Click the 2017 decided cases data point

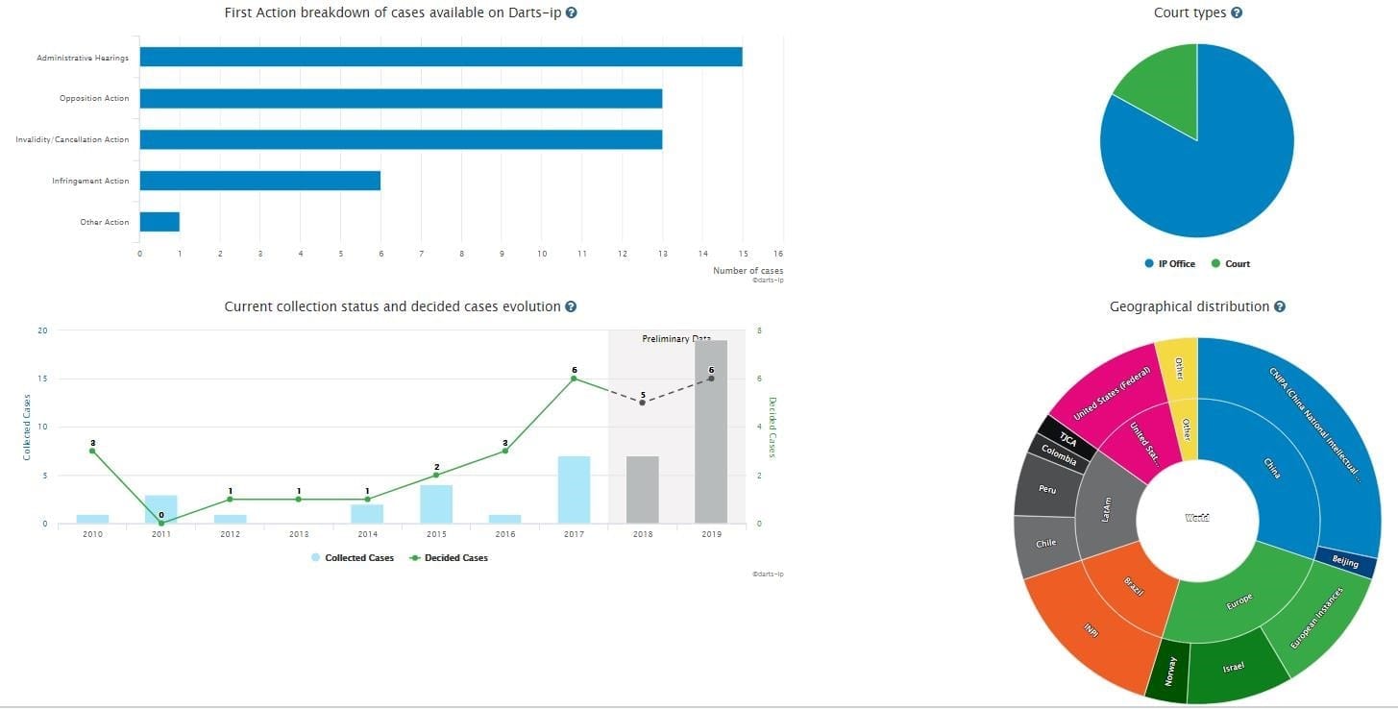click(x=574, y=379)
